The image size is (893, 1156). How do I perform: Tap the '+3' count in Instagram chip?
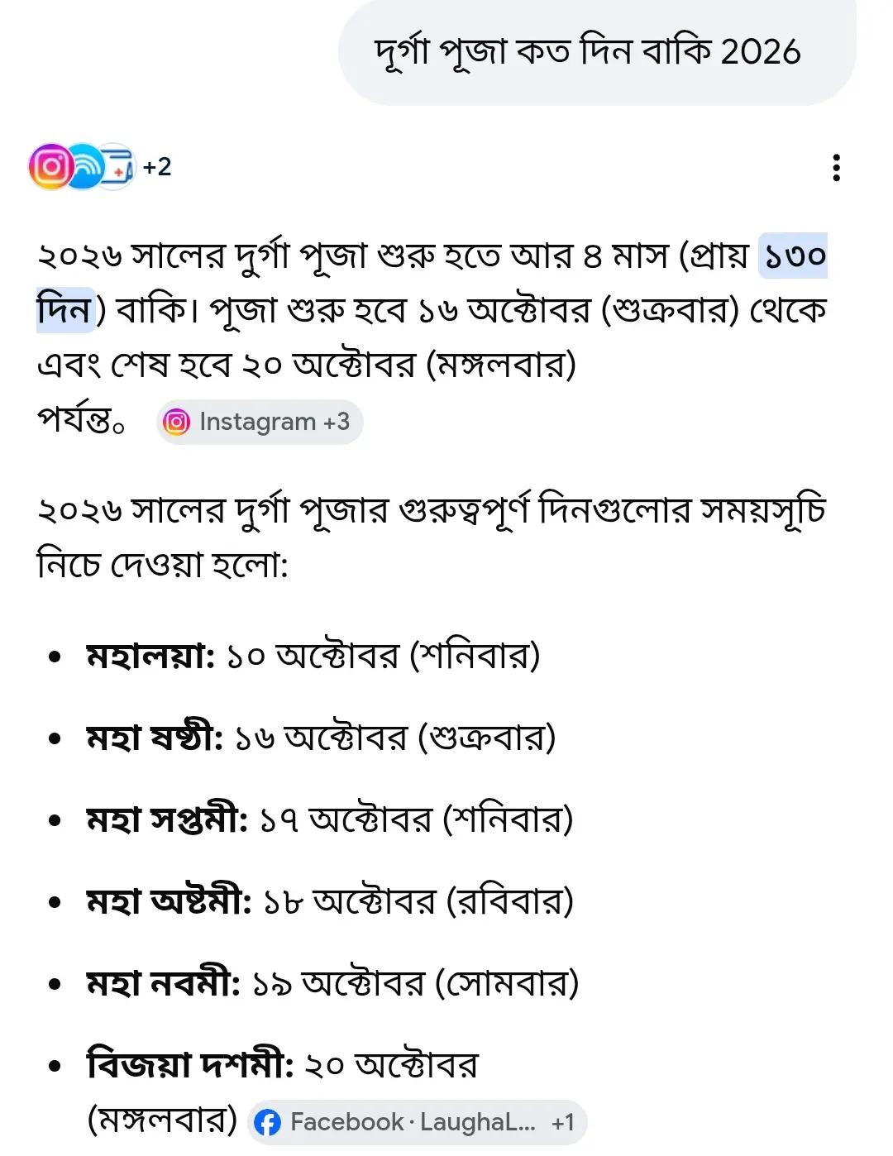[337, 422]
